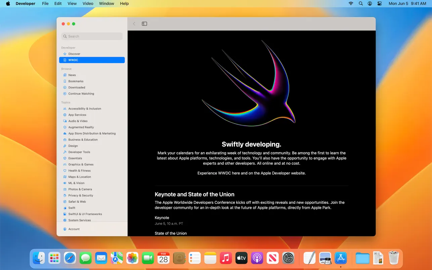Screen dimensions: 432x270
Task: Click the Essentials icon
Action: pyautogui.click(x=65, y=158)
